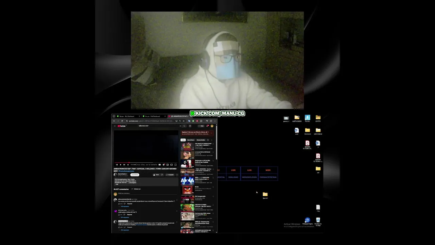
Task: Open options for Five Nights at Freddy's Rap video
Action: pyautogui.click(x=213, y=144)
